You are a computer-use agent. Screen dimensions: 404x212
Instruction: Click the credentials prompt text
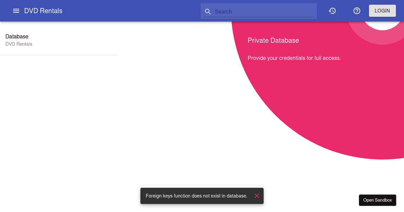[294, 58]
